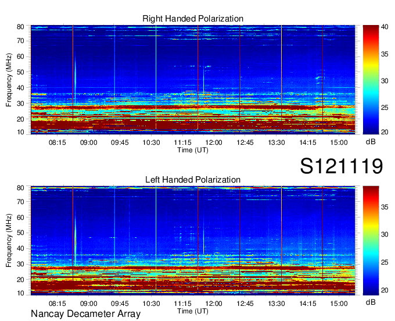Click the 09:45 tick under Right Handed plot
The height and width of the screenshot is (321, 395).
(x=120, y=142)
